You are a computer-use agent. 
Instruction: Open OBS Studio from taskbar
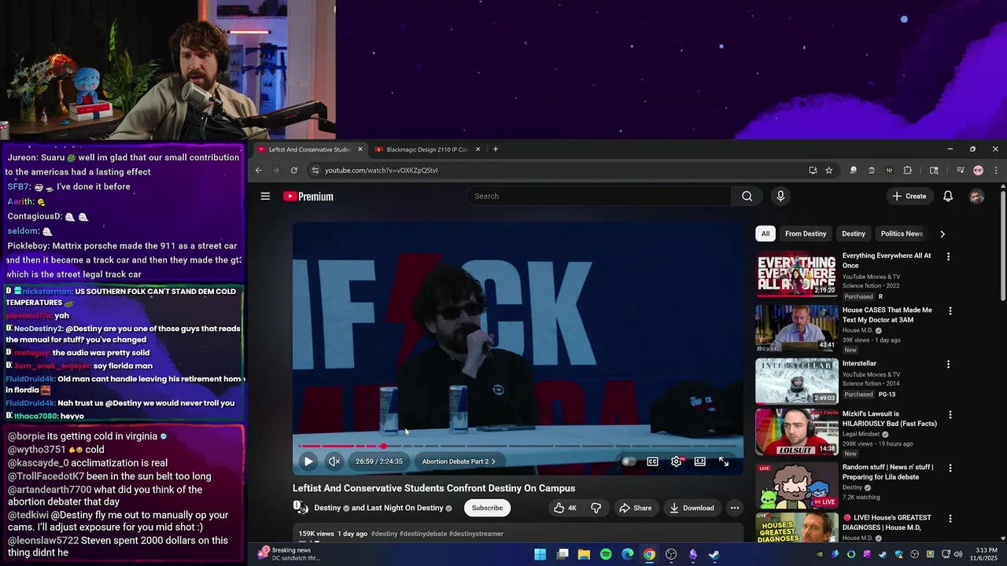671,554
